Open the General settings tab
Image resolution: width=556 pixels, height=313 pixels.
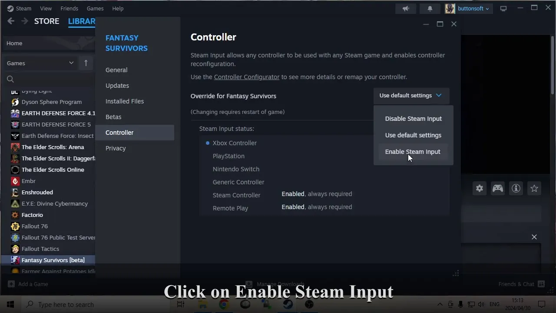135,70
